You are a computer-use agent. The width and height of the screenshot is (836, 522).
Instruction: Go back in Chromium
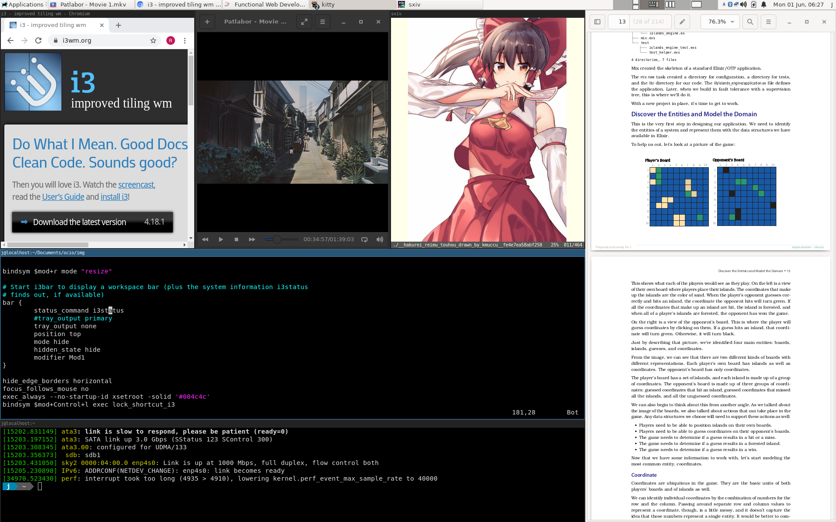click(10, 40)
